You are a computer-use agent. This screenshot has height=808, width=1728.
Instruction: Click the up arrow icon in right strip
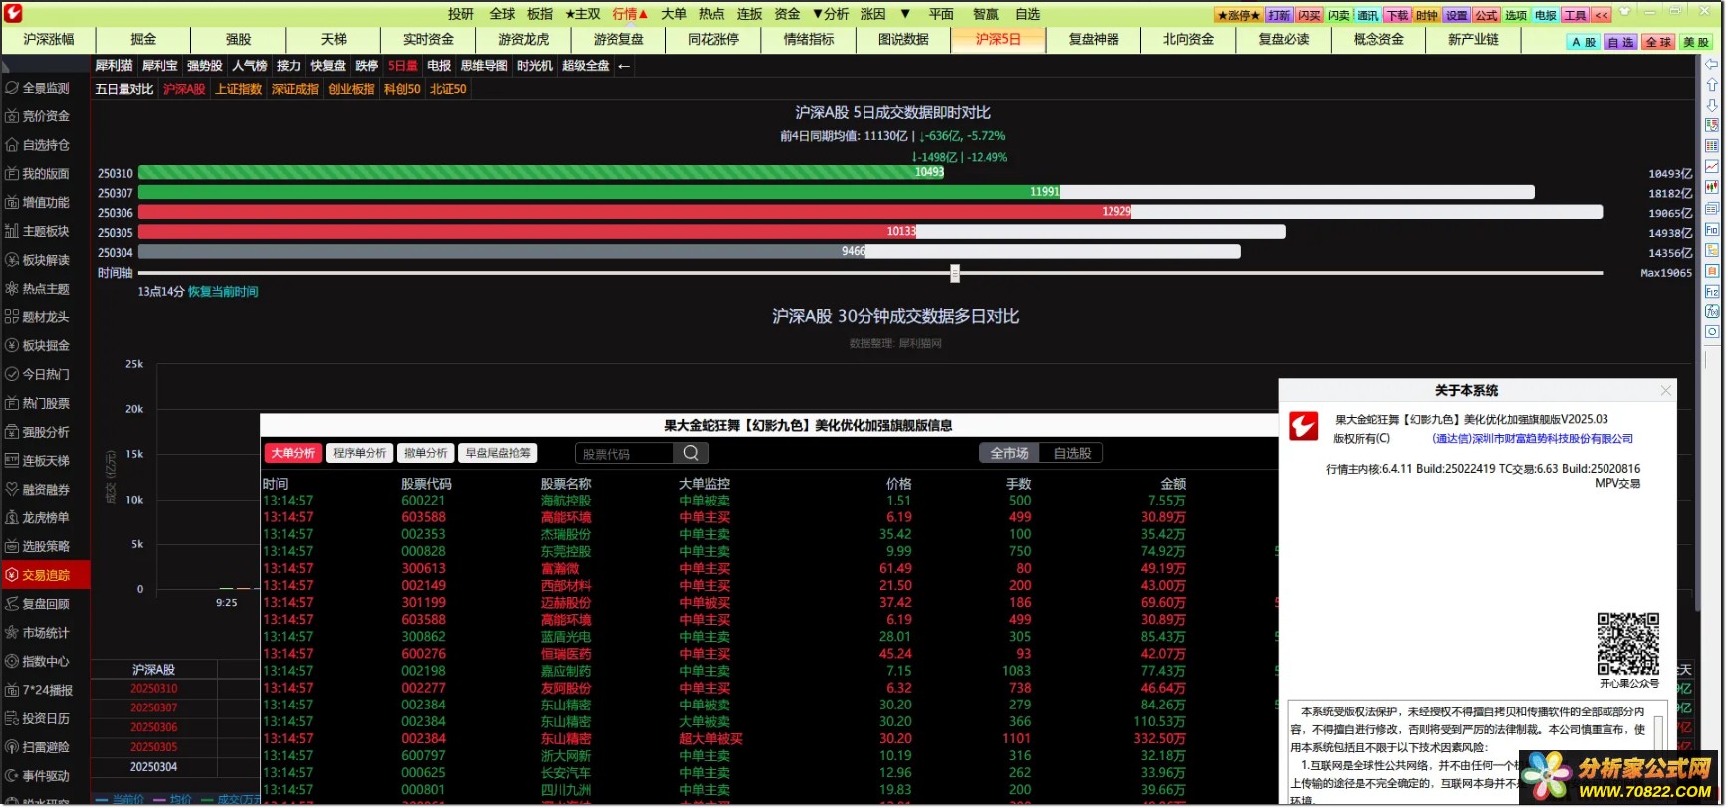point(1712,85)
